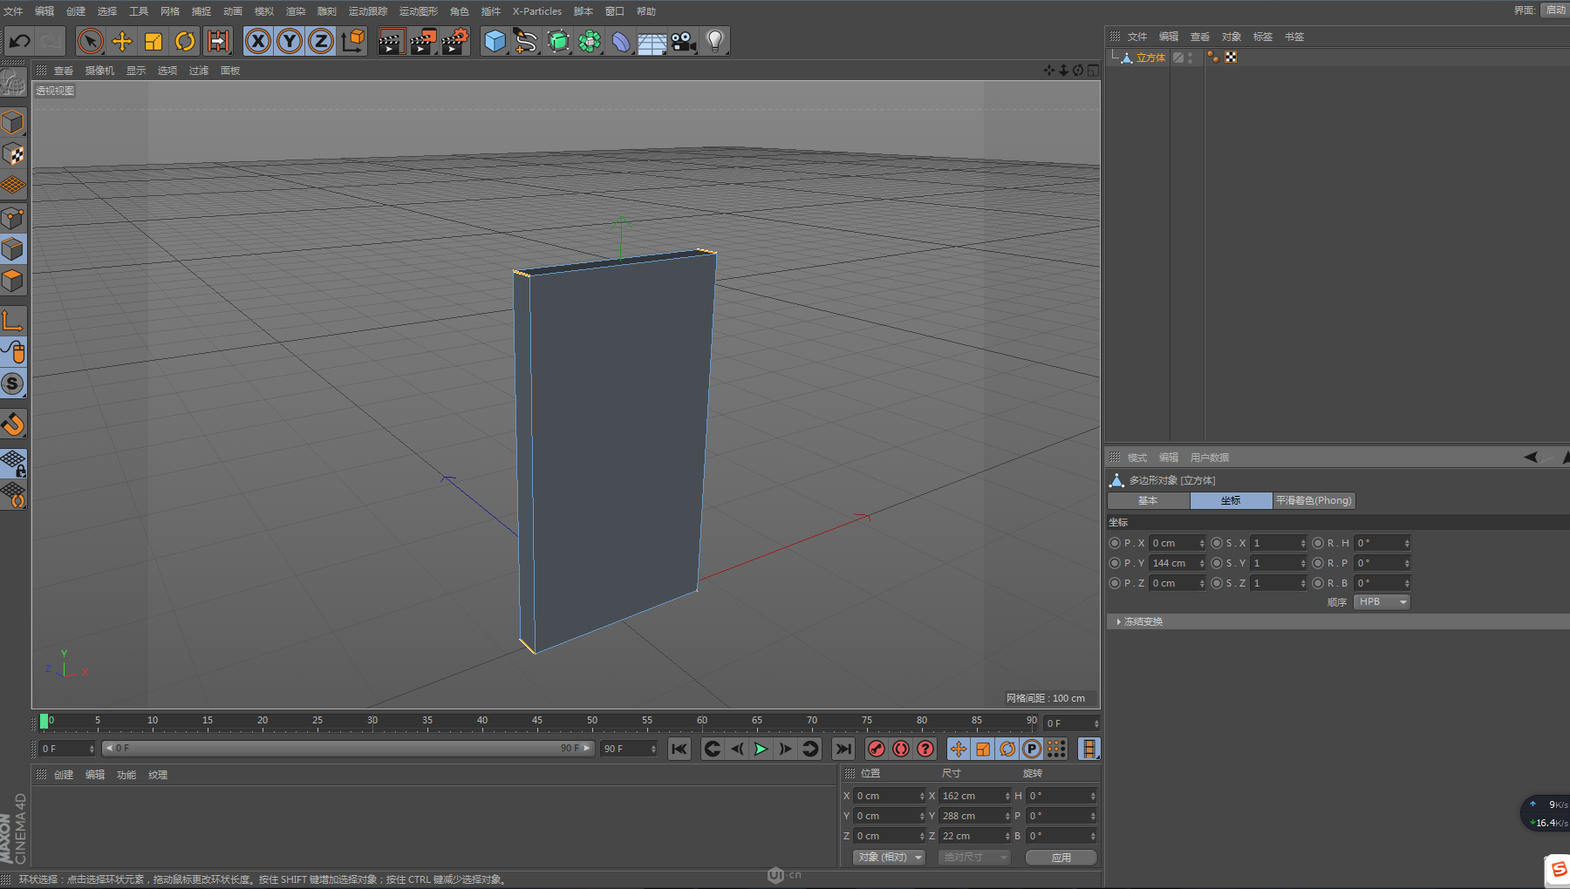Click the record keyframe red key button
This screenshot has width=1570, height=889.
pos(877,749)
